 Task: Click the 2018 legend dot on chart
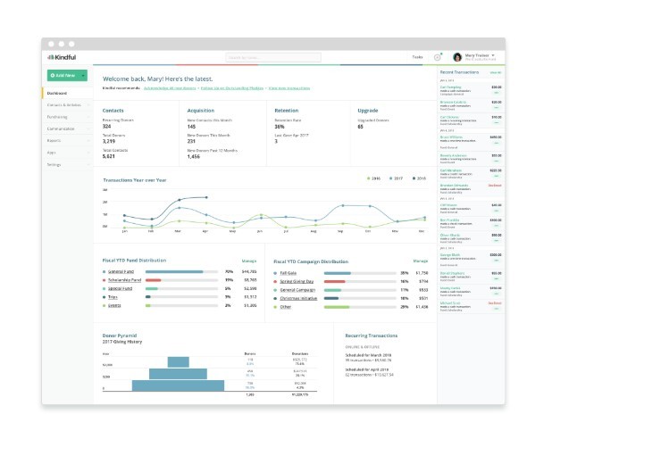(413, 178)
